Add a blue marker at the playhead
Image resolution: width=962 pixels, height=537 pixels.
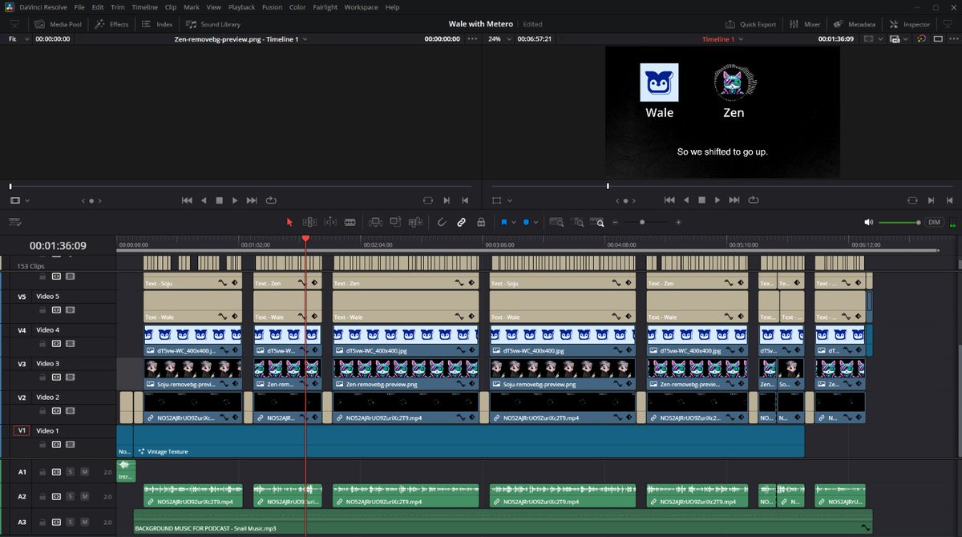tap(526, 222)
